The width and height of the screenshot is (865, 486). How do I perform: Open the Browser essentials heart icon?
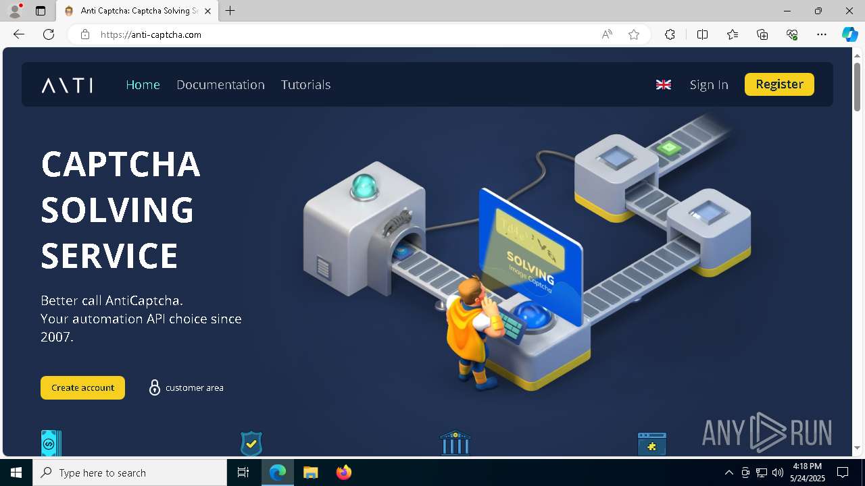[792, 34]
